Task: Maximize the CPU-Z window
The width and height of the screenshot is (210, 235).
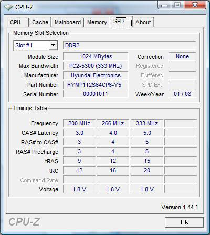Action: [177, 5]
